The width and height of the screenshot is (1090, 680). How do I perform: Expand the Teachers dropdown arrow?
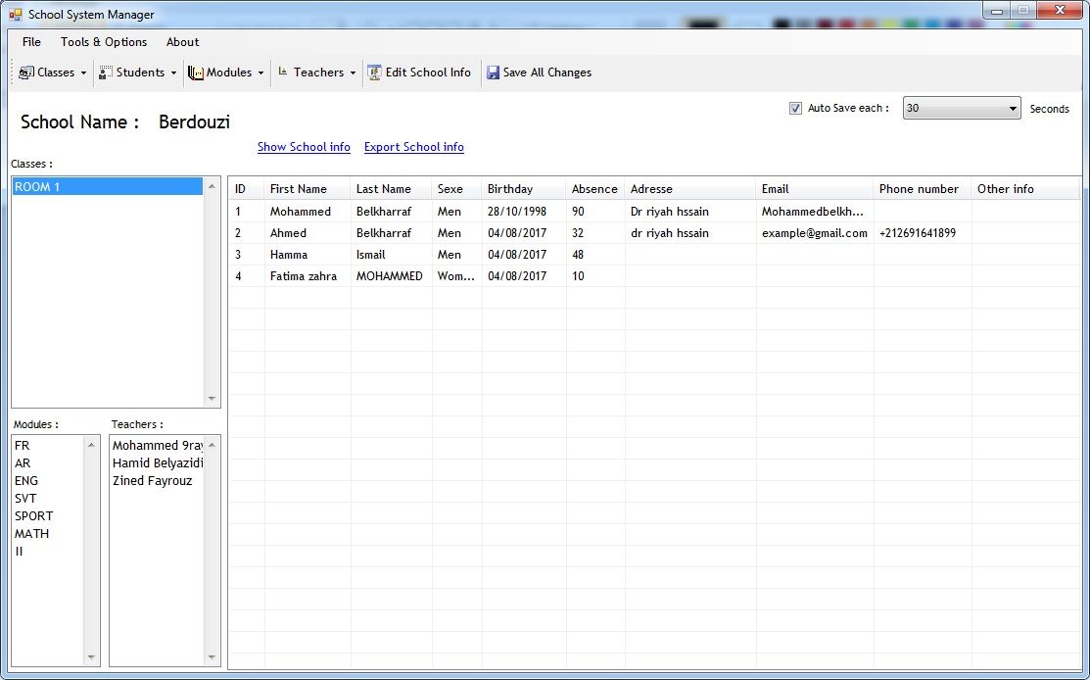pyautogui.click(x=353, y=73)
